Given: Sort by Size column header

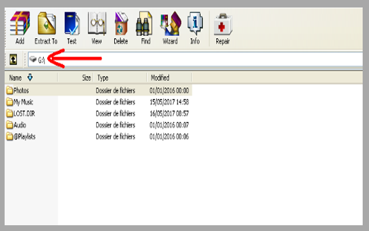Looking at the screenshot, I should [86, 78].
